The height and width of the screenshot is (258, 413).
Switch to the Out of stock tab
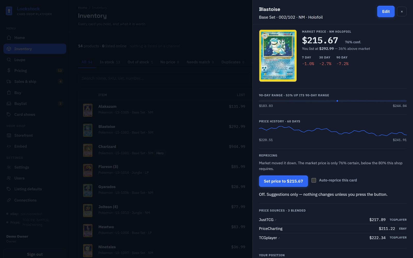point(140,62)
